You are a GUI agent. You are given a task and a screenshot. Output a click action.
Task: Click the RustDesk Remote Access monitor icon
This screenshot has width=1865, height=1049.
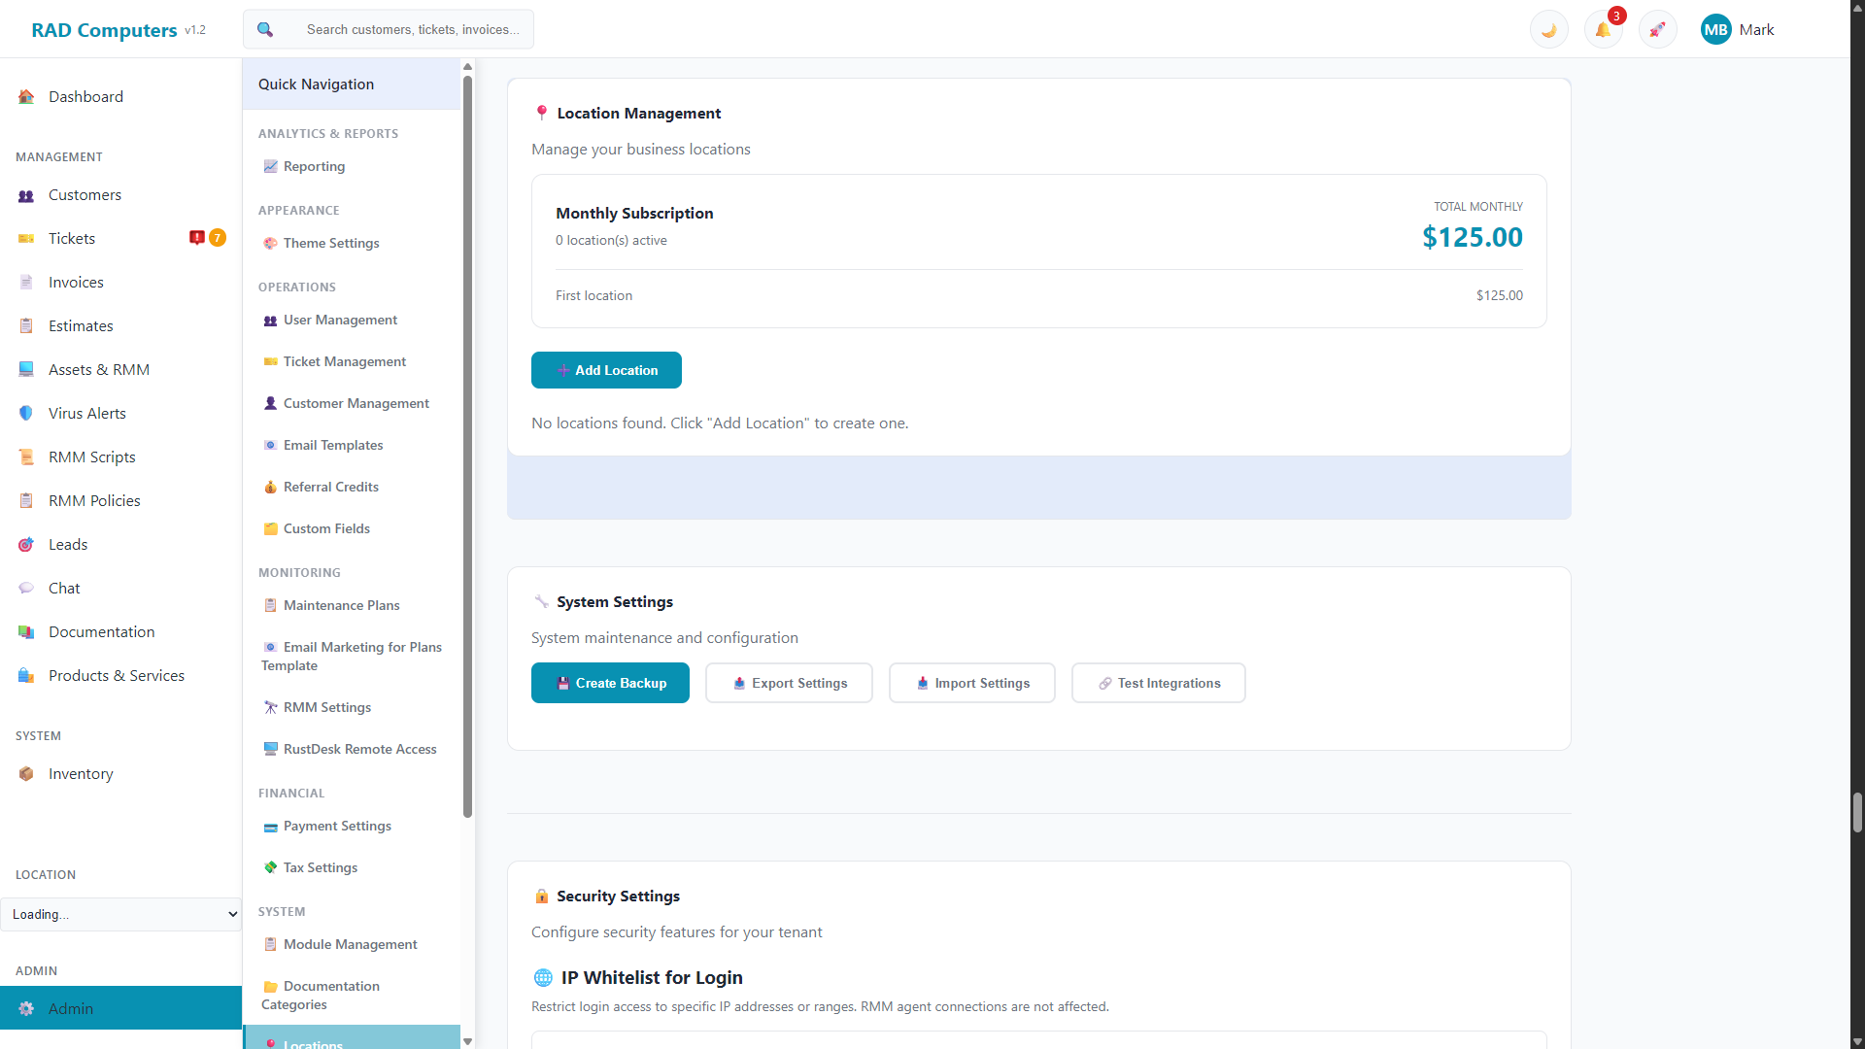click(270, 748)
